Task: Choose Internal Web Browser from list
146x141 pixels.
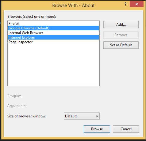Action: [53, 33]
